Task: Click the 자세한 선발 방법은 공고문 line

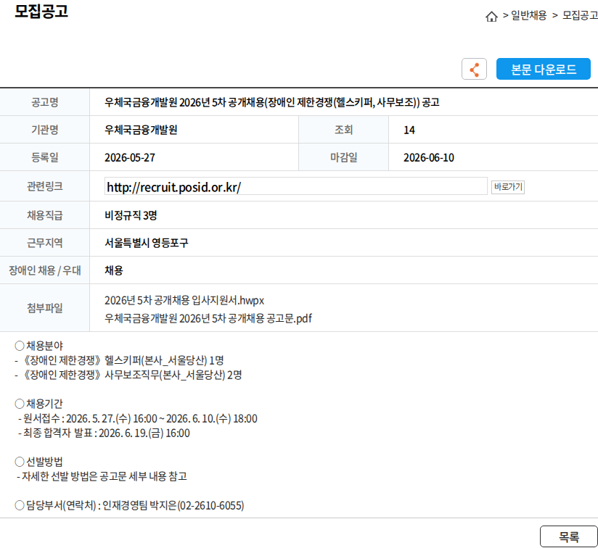Action: pyautogui.click(x=102, y=476)
